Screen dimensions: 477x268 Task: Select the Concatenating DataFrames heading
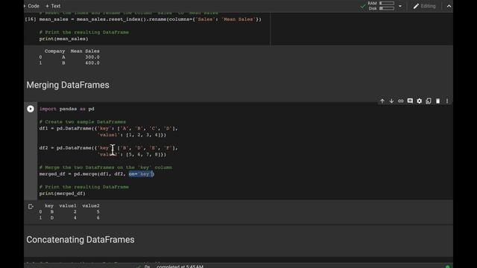coord(80,240)
